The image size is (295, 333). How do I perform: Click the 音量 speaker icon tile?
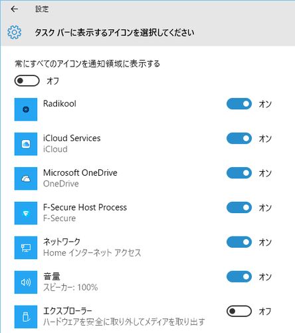pos(26,282)
